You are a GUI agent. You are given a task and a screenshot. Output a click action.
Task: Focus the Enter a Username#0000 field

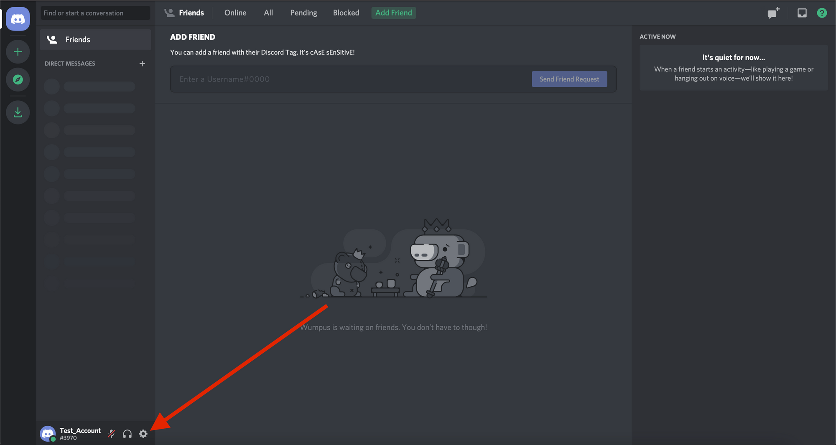[x=351, y=79]
